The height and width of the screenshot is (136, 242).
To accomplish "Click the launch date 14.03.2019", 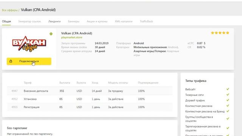I will coord(102,43).
